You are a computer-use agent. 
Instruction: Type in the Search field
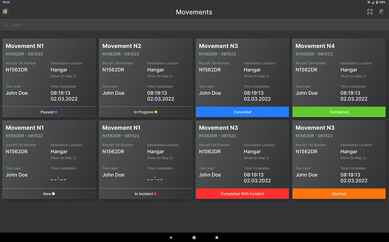tap(193, 25)
